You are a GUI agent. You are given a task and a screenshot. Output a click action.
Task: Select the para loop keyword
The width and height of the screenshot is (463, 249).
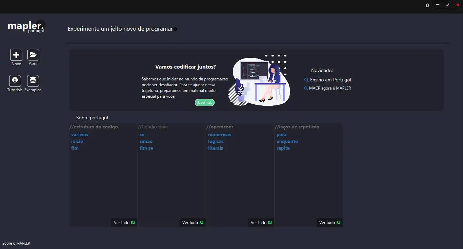click(281, 134)
